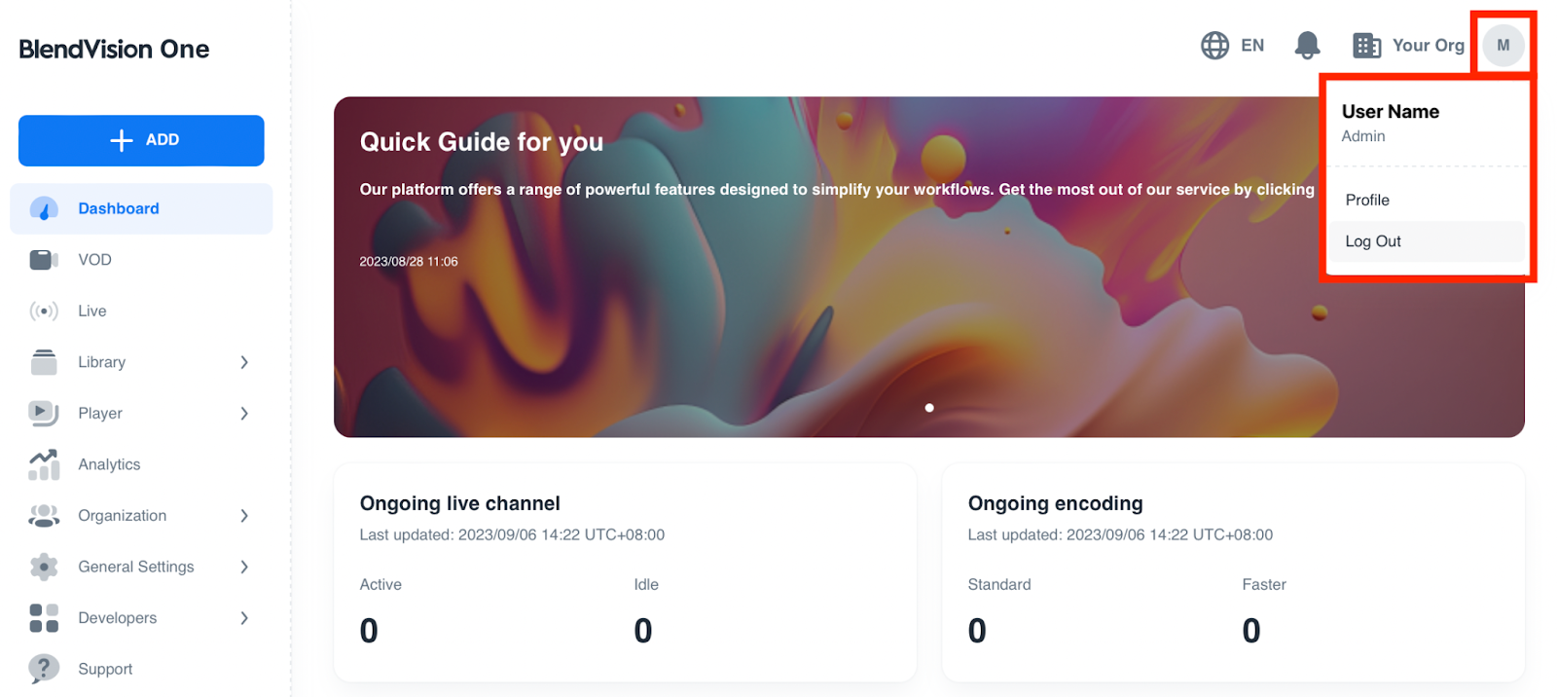Click the notification bell icon
This screenshot has height=697, width=1557.
point(1307,45)
